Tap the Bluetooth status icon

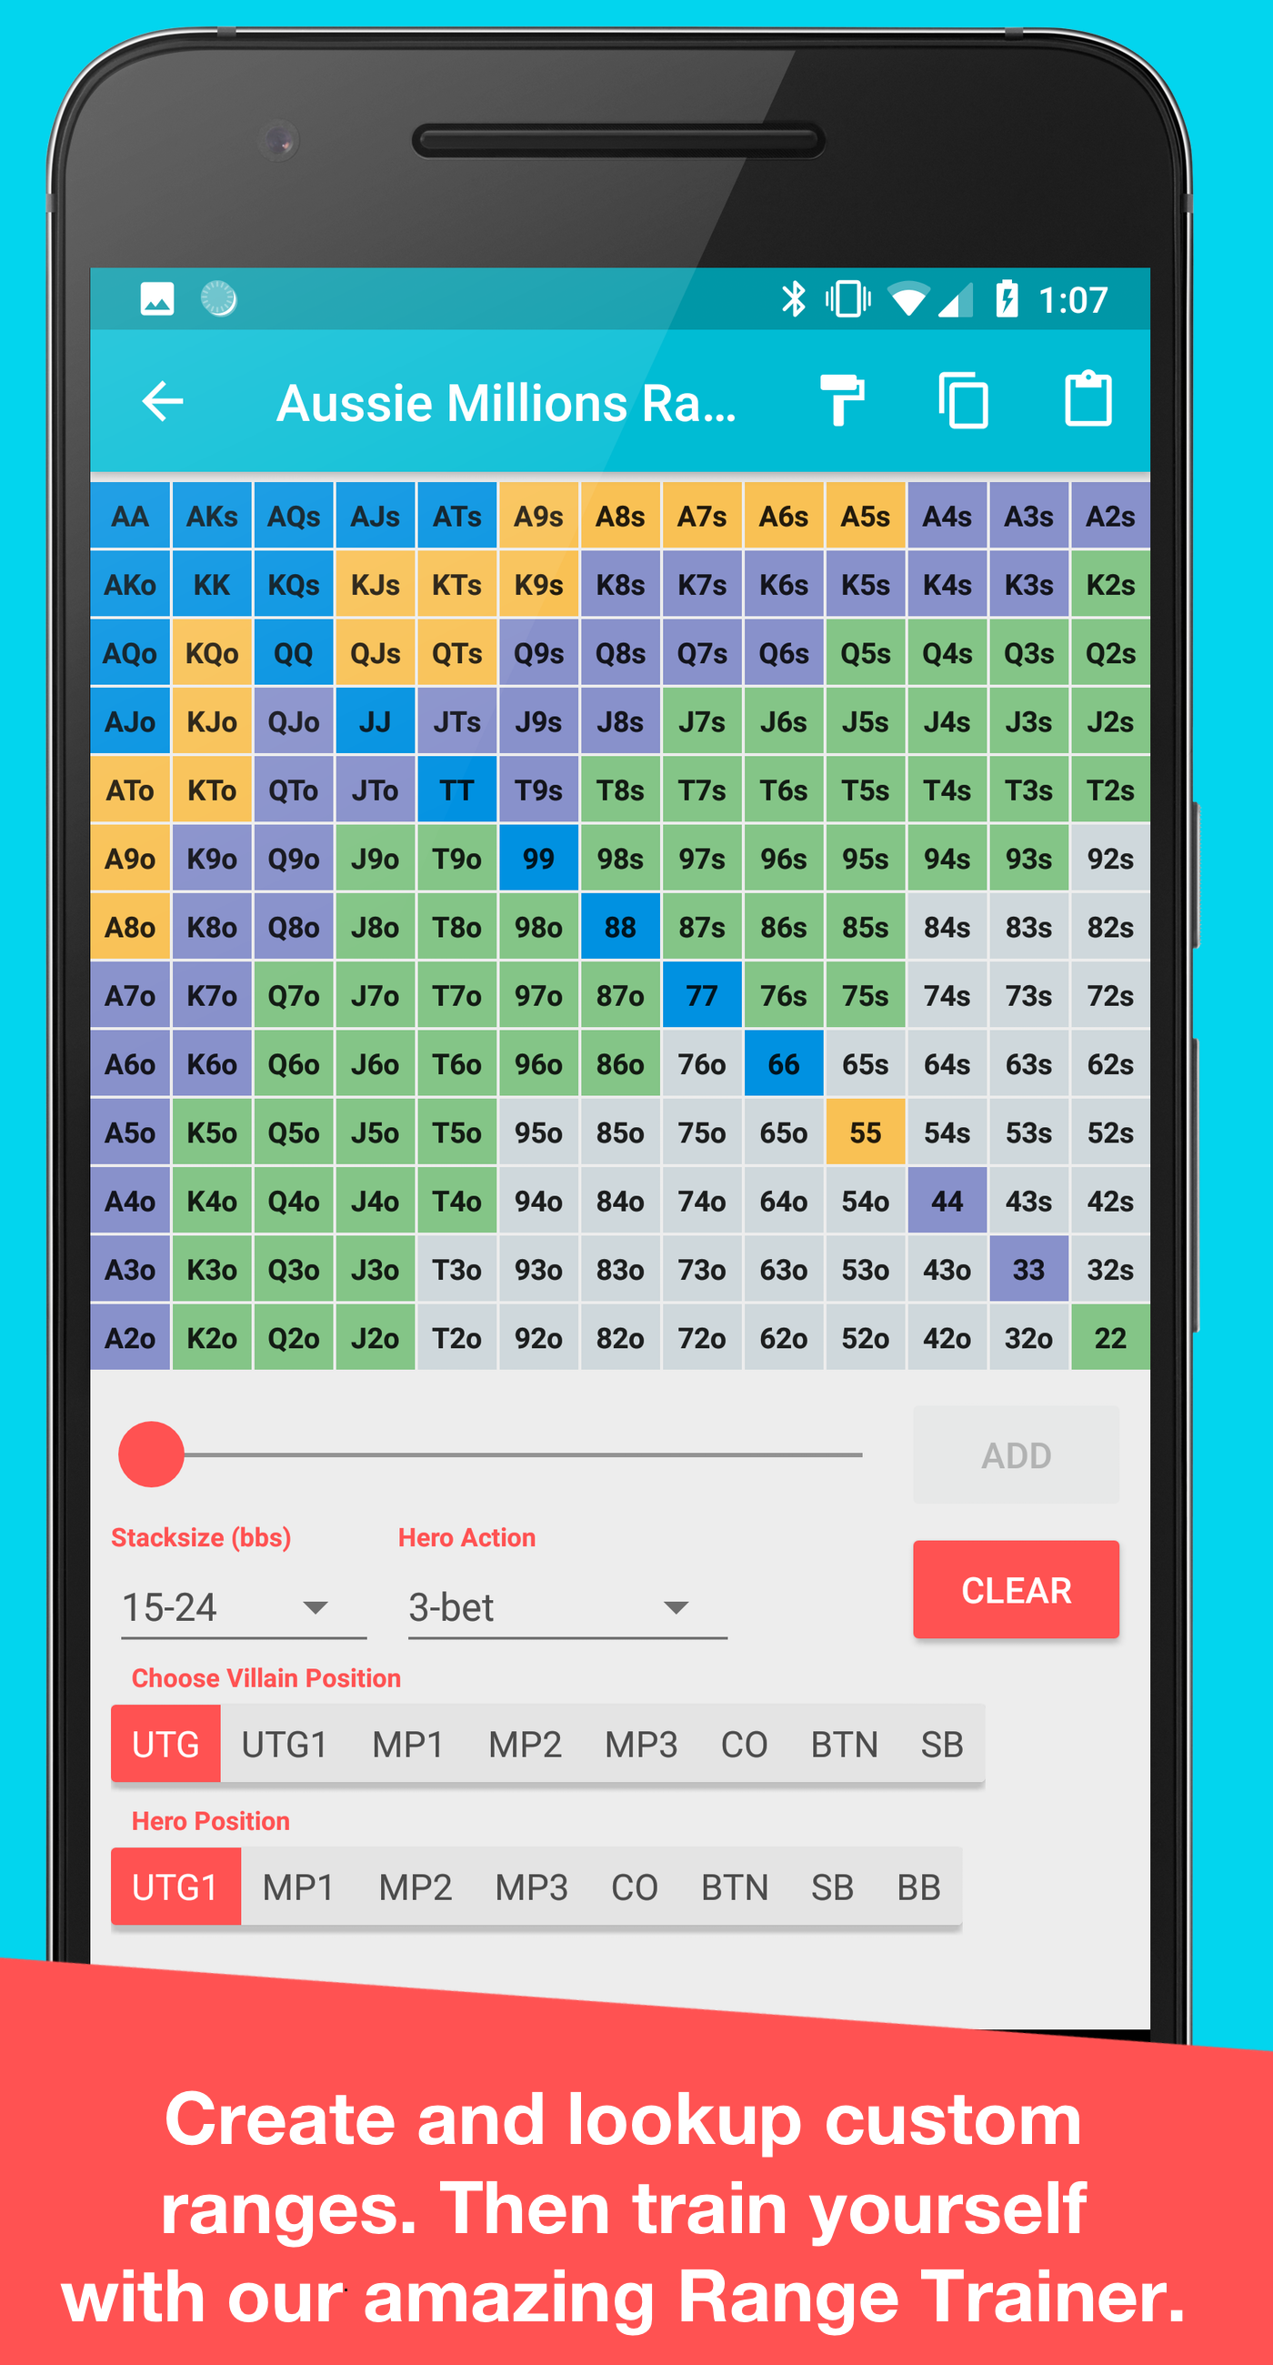click(x=793, y=299)
